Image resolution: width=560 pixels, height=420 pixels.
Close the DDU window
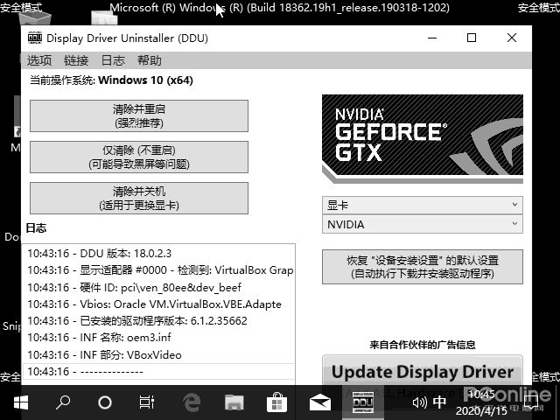(511, 38)
